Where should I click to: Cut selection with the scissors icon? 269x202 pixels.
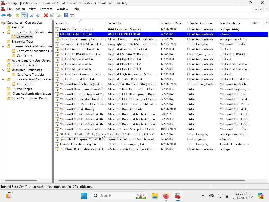pos(32,16)
